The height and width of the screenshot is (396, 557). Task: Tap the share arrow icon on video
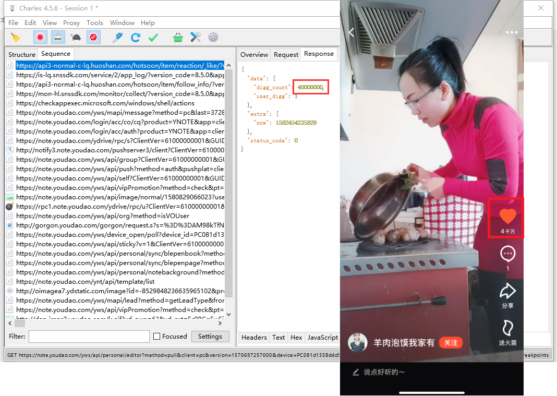507,291
